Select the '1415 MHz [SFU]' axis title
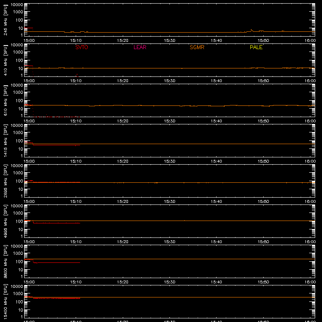 [x=5, y=140]
